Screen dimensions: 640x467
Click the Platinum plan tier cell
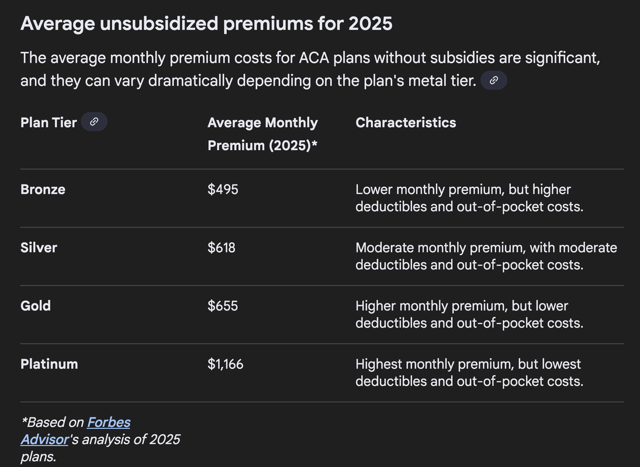49,364
